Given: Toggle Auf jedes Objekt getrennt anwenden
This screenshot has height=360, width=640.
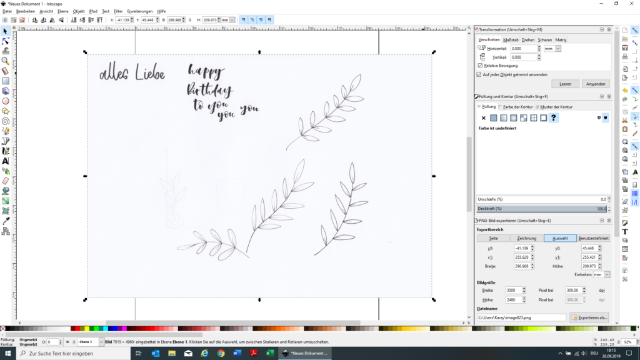Looking at the screenshot, I should 480,74.
